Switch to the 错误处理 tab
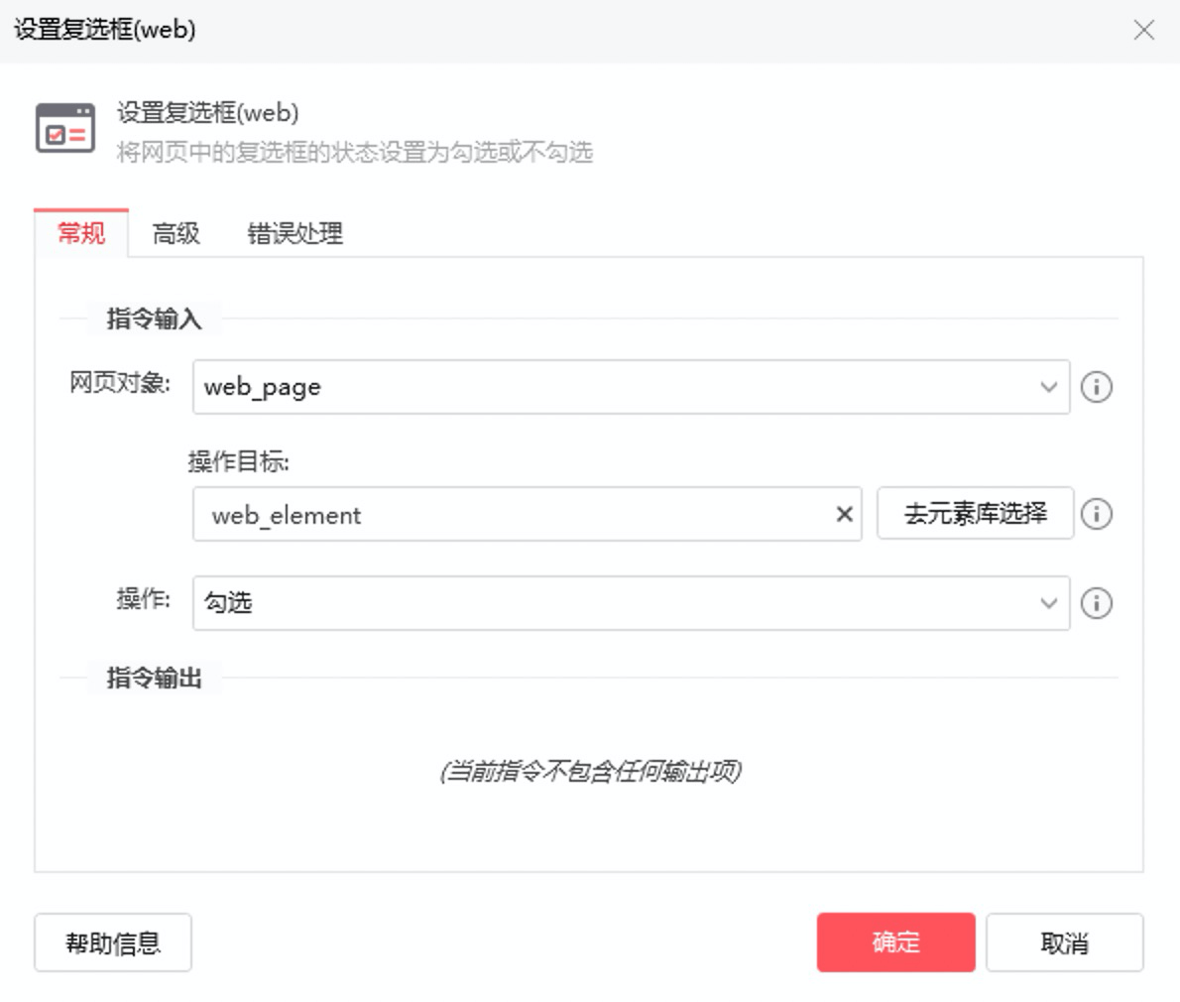The height and width of the screenshot is (1002, 1180). [295, 233]
